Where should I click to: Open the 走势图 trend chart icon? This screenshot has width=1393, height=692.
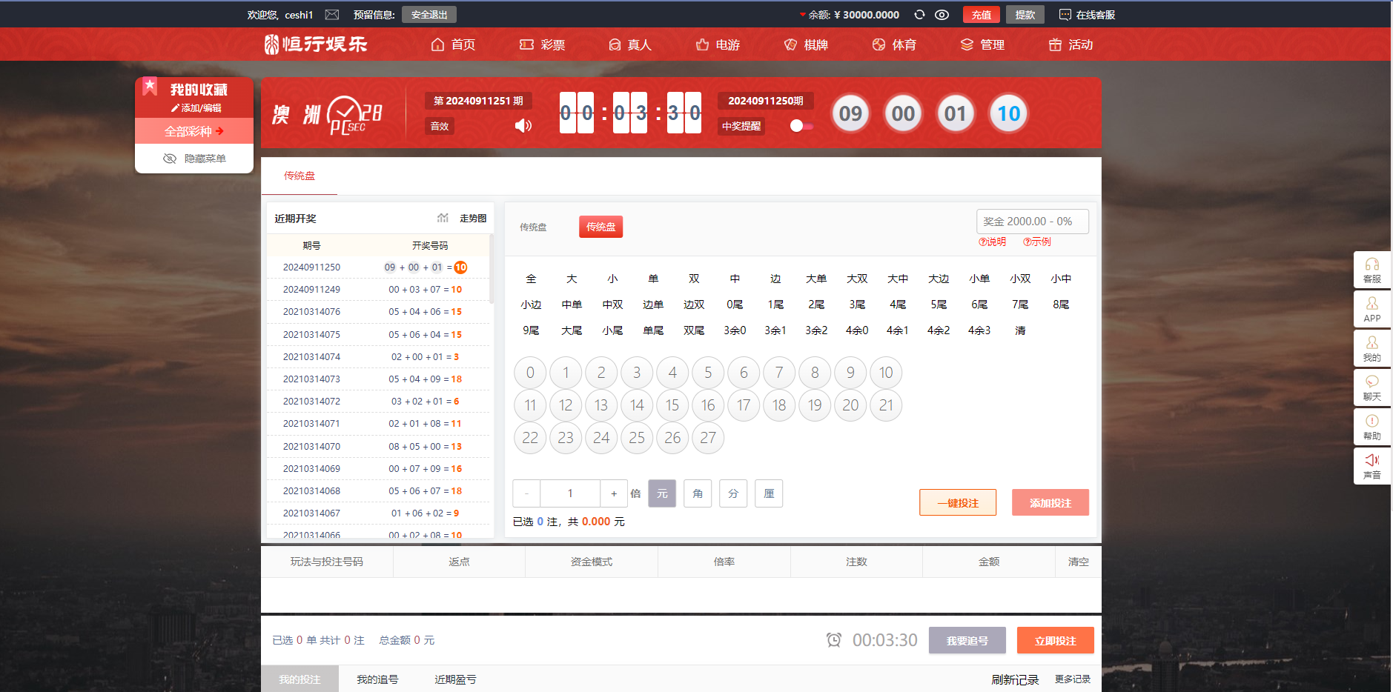(x=443, y=218)
